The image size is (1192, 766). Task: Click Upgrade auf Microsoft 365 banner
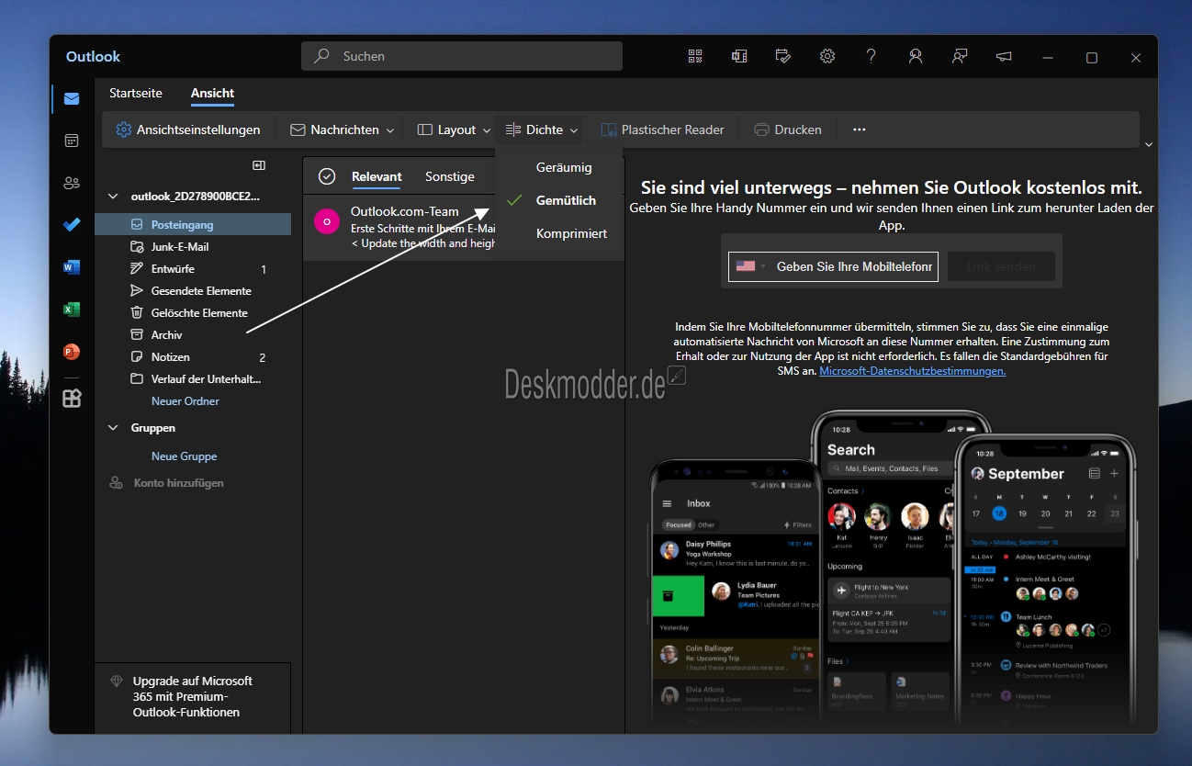(x=193, y=697)
